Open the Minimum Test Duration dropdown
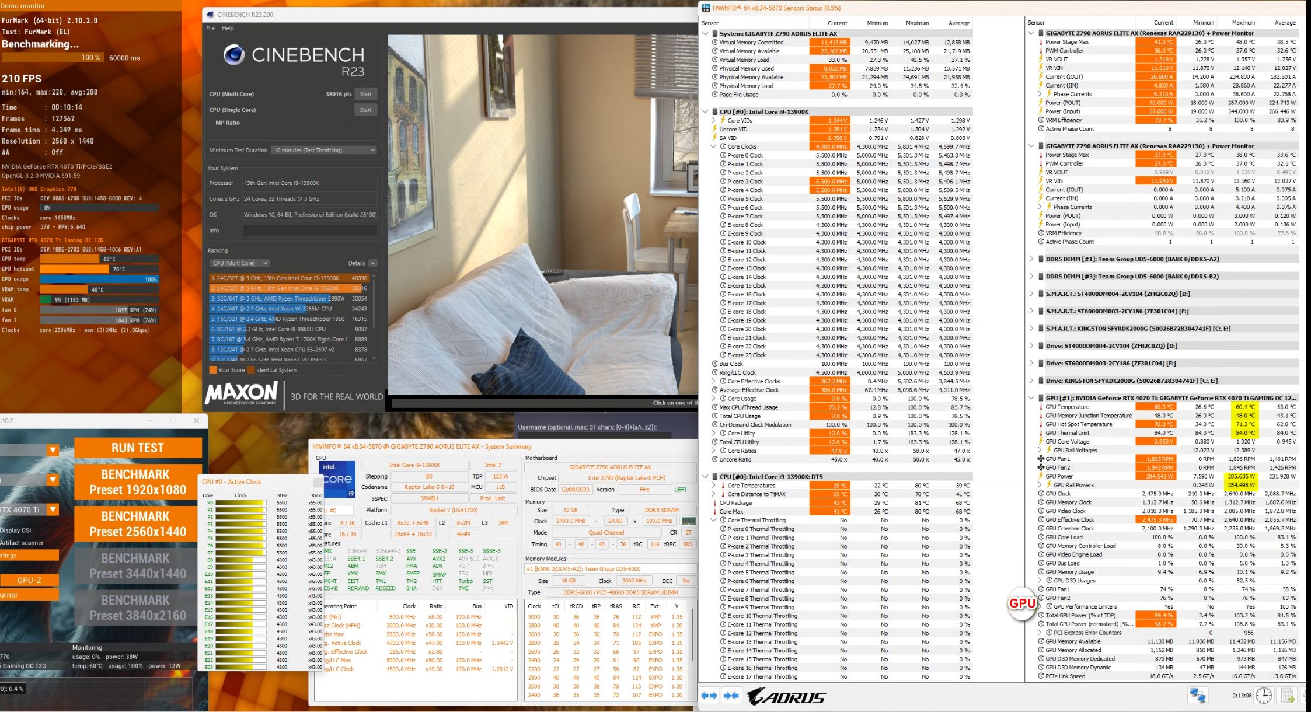 tap(324, 150)
